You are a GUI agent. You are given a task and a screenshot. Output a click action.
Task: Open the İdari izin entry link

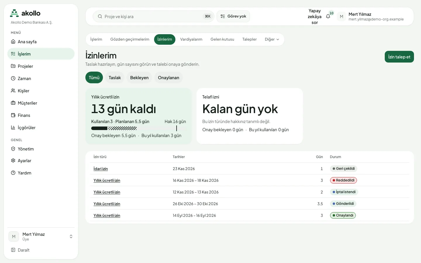pos(101,169)
